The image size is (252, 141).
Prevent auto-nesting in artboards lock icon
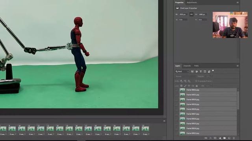tap(193, 86)
